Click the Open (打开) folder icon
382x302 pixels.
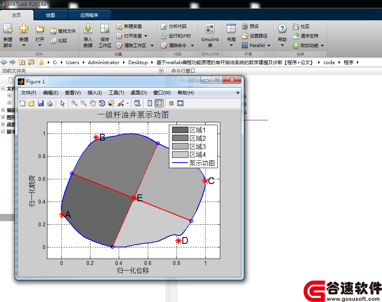tap(39, 29)
